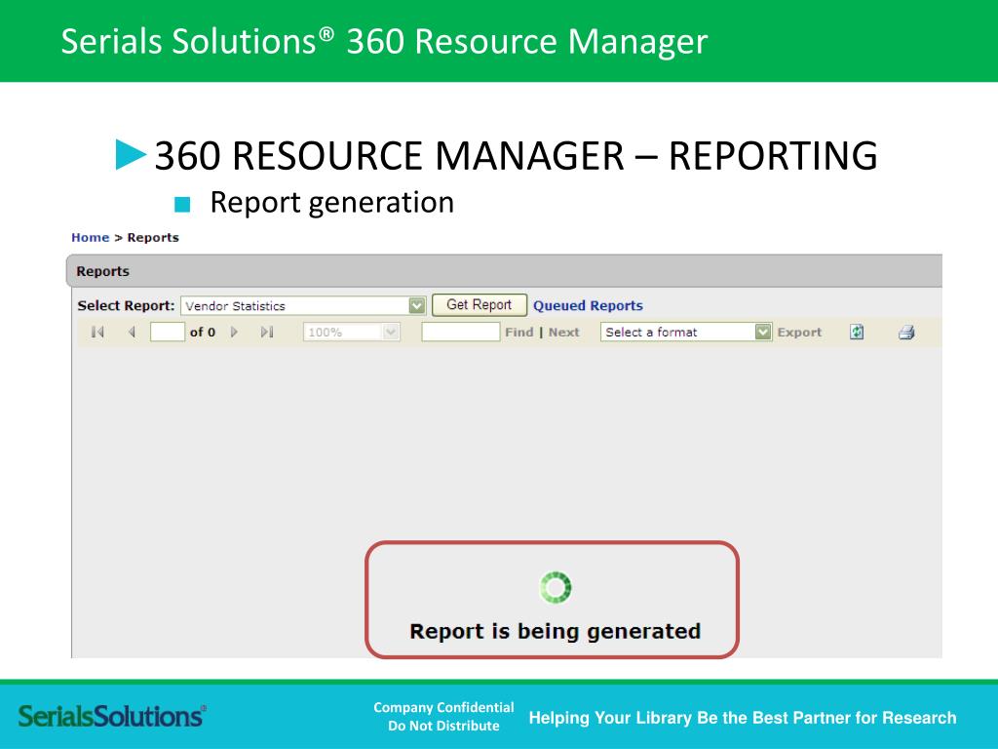998x749 pixels.
Task: Click the Export link
Action: (799, 332)
